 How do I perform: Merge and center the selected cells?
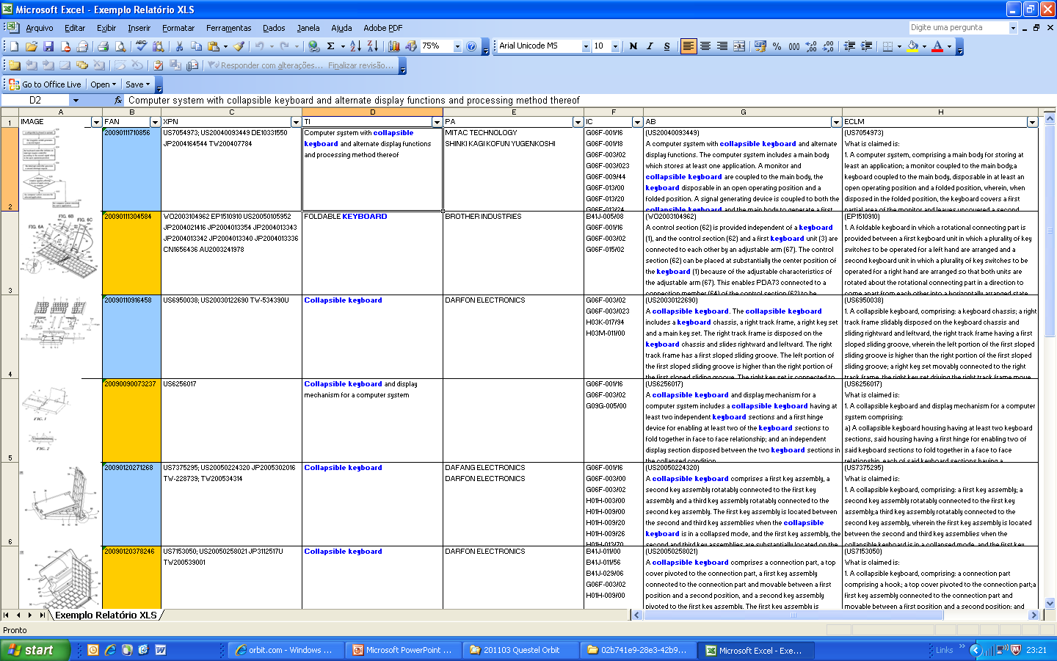pos(739,46)
